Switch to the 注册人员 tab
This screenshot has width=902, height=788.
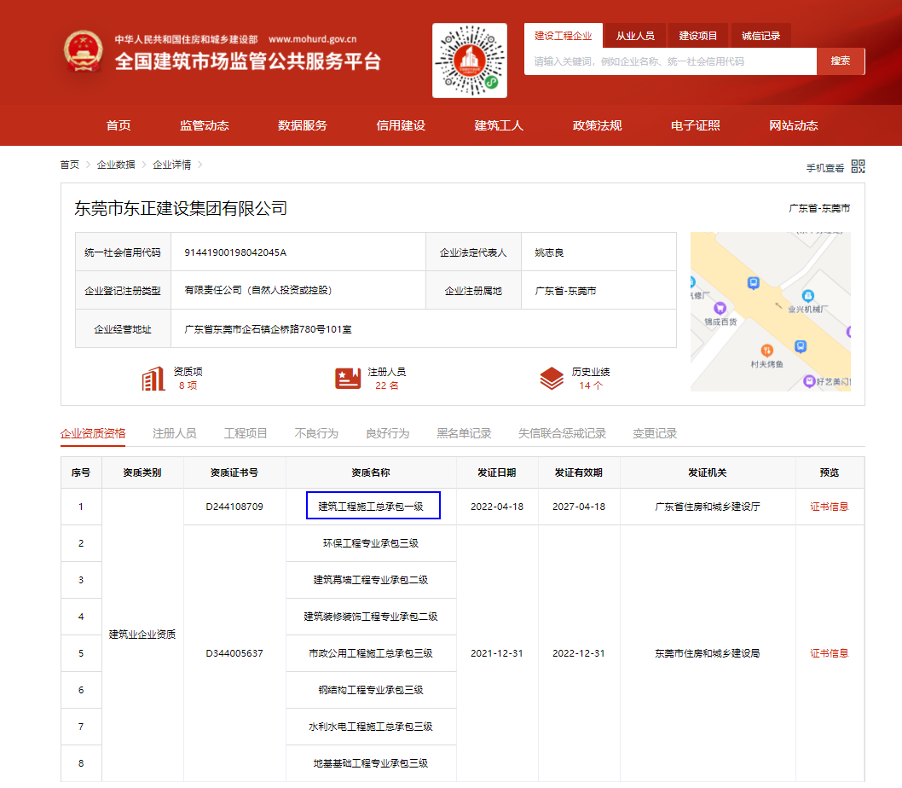tap(174, 433)
